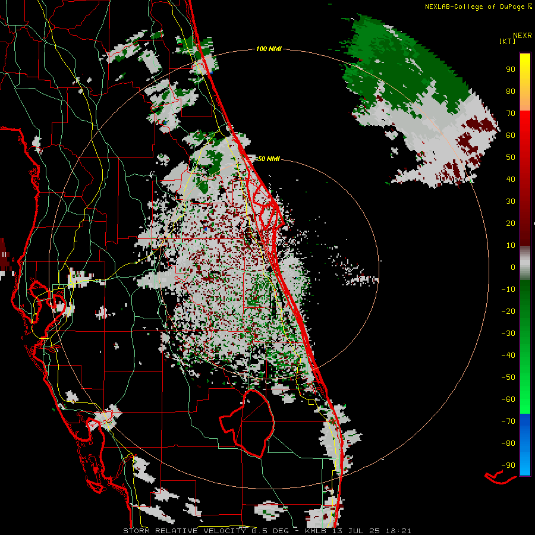Click the 0 knot scale label
535x535 pixels.
click(513, 267)
